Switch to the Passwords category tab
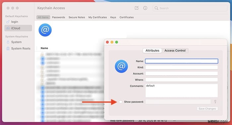 click(x=58, y=17)
